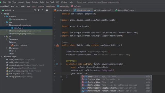The width and height of the screenshot is (165, 93).
Task: Click the googlemap breadcrumb
Action: [x=51, y=6]
